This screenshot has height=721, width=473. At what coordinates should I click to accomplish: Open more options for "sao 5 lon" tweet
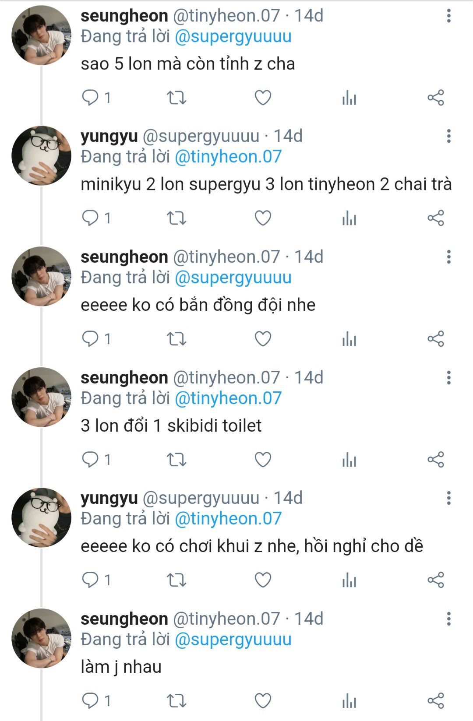pyautogui.click(x=448, y=16)
